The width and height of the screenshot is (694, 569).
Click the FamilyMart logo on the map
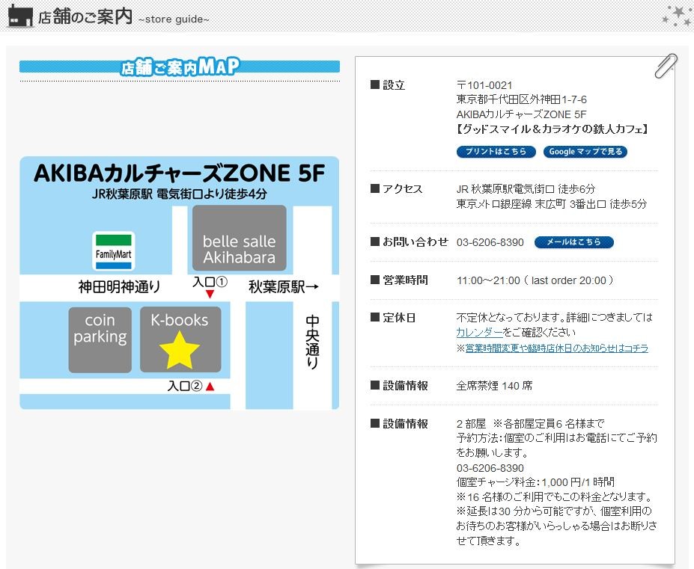(x=114, y=251)
